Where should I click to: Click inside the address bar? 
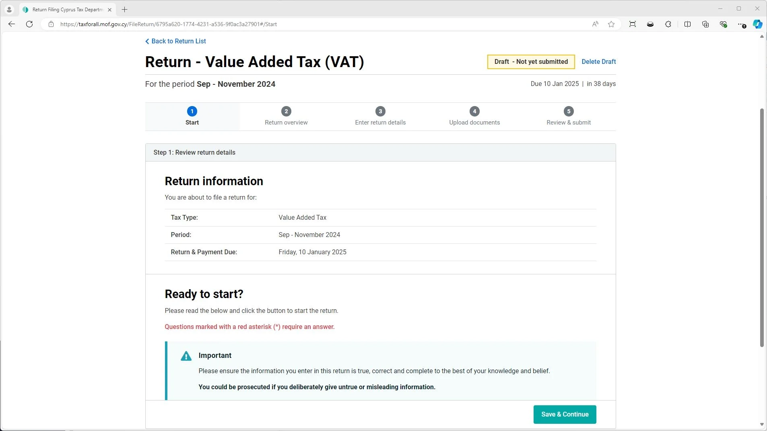coord(282,24)
